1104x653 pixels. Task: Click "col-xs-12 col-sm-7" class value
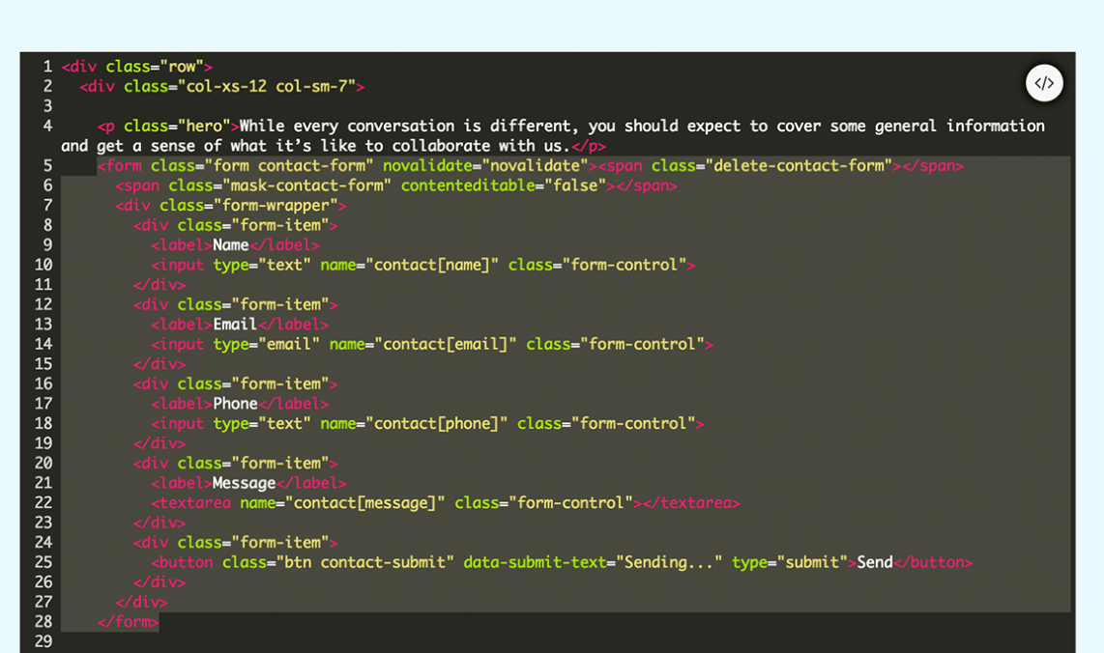click(271, 87)
